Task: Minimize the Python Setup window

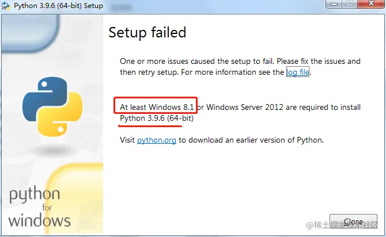Action: pos(334,3)
